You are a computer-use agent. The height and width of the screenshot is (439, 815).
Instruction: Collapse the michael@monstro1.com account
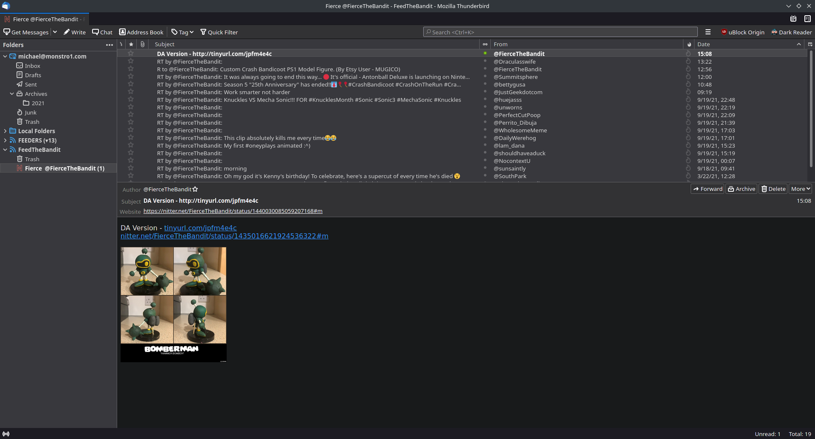5,56
